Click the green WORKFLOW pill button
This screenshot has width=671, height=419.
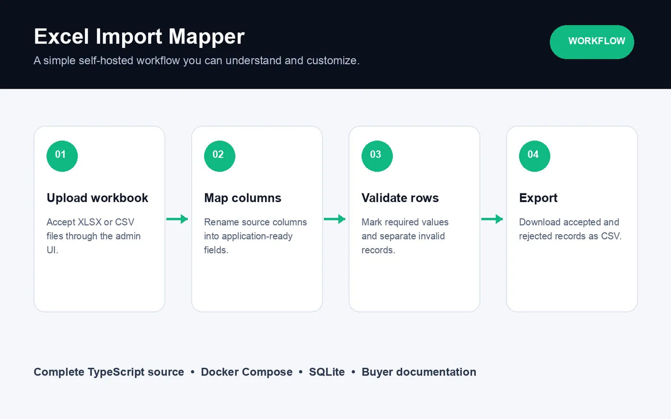pos(592,42)
